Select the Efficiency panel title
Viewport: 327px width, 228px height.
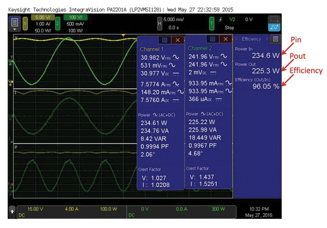(x=251, y=39)
